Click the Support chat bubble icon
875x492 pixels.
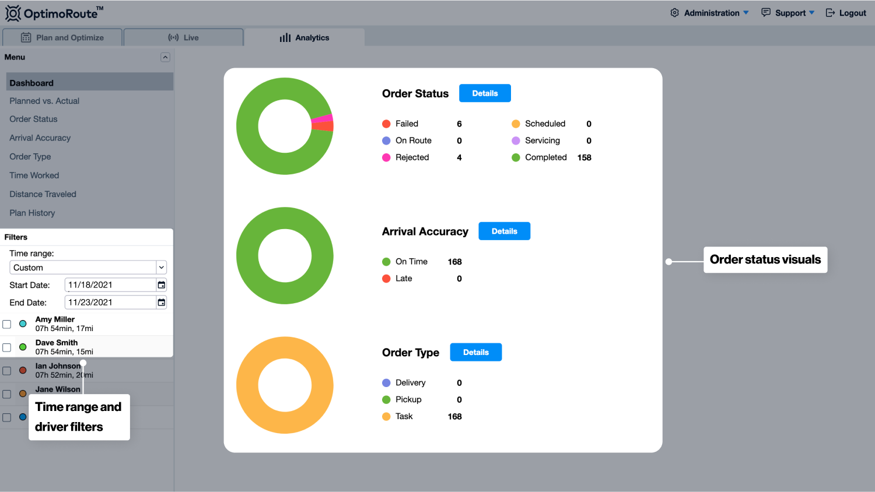pos(766,13)
